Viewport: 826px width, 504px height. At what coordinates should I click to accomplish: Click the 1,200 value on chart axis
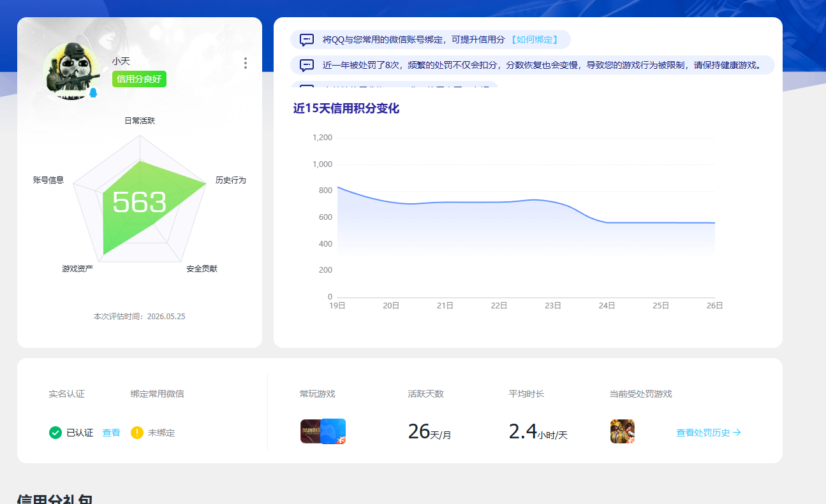click(x=323, y=138)
